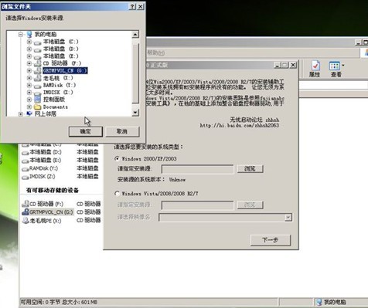Viewport: 368px width, 308px height.
Task: Click tree scrollbar down arrow
Action: click(x=135, y=113)
